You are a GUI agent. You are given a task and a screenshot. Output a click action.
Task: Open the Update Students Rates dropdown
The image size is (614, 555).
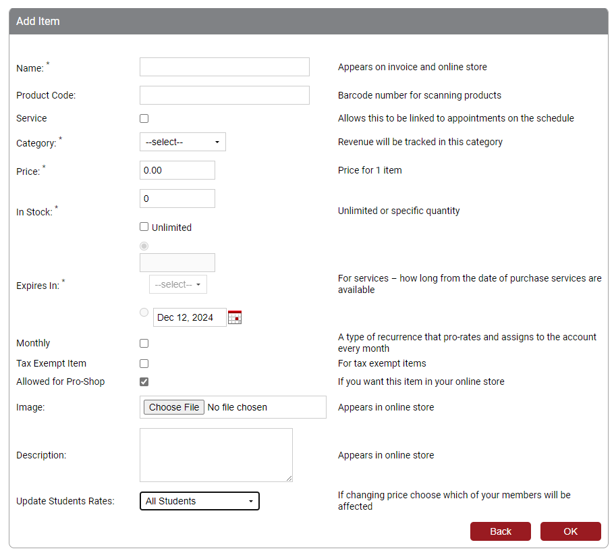pos(199,501)
